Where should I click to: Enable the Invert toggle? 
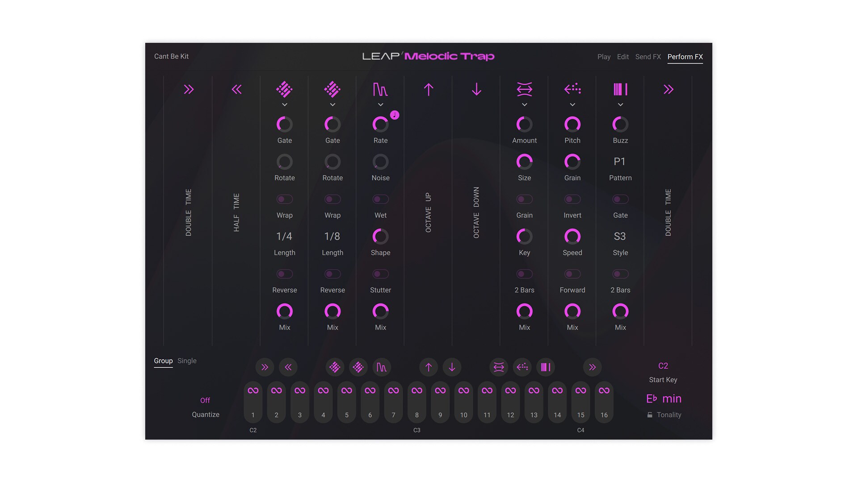pyautogui.click(x=572, y=199)
